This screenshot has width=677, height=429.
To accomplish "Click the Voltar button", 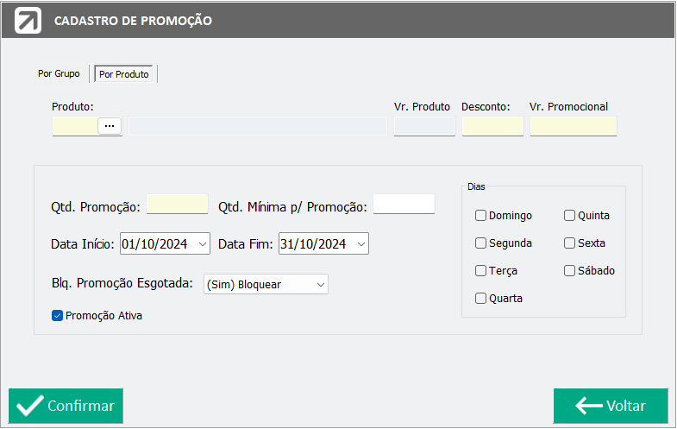I will pyautogui.click(x=611, y=406).
